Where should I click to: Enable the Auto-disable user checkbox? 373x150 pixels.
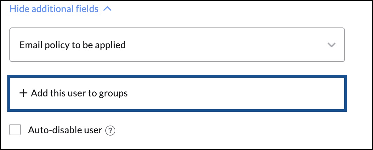(15, 130)
